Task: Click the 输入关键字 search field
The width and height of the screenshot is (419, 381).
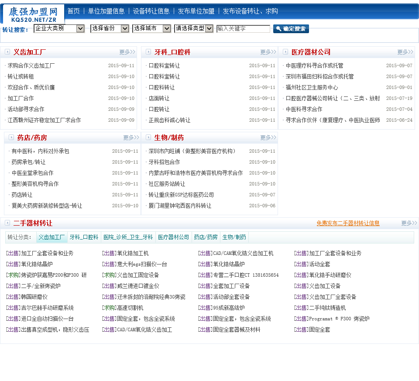Action: (x=243, y=29)
